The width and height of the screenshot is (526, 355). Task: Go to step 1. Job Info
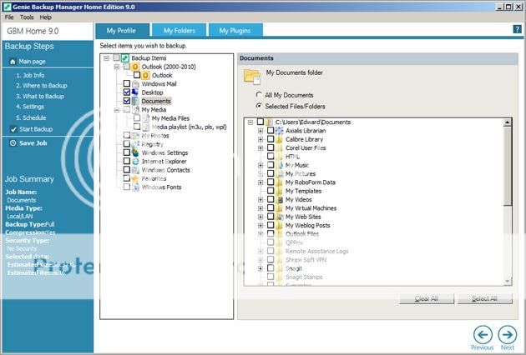30,75
